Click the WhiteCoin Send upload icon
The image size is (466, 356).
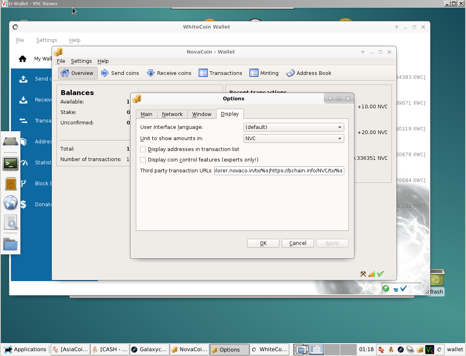tap(23, 79)
